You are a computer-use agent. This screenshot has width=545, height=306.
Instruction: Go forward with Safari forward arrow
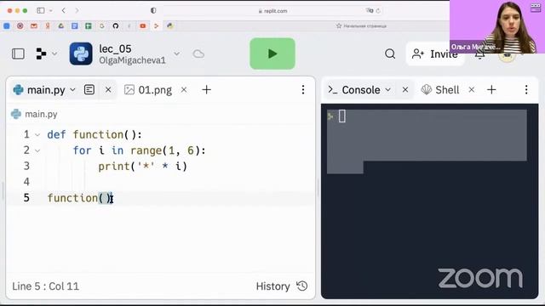(x=77, y=10)
